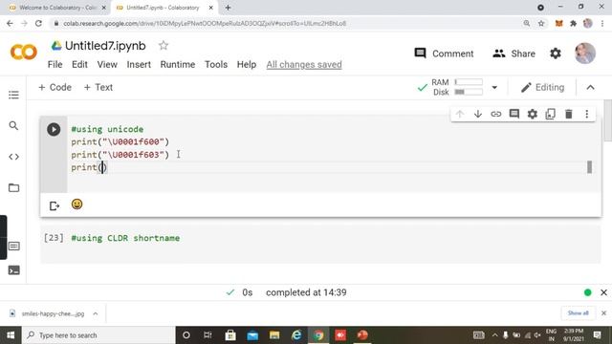Mirror cell in tab icon
This screenshot has width=612, height=344.
(551, 114)
